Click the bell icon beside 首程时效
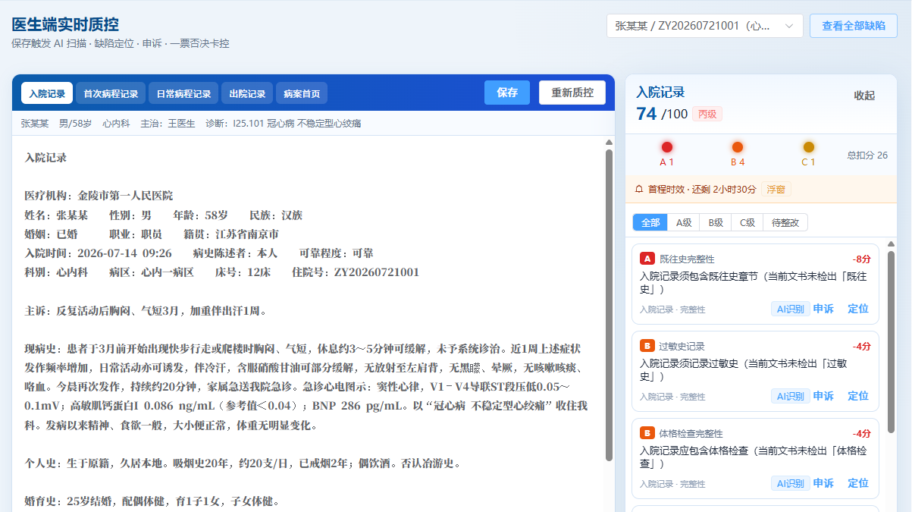912x512 pixels. [x=639, y=189]
